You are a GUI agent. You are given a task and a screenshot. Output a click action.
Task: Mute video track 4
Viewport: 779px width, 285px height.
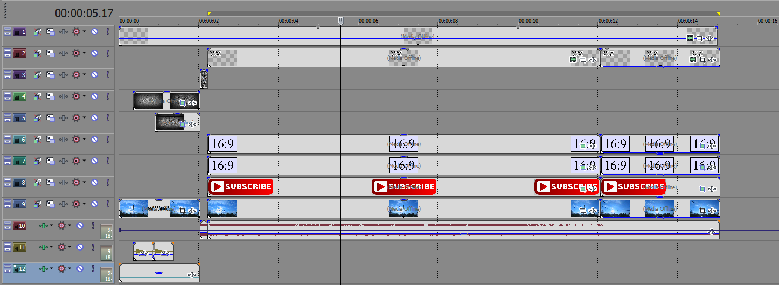94,96
